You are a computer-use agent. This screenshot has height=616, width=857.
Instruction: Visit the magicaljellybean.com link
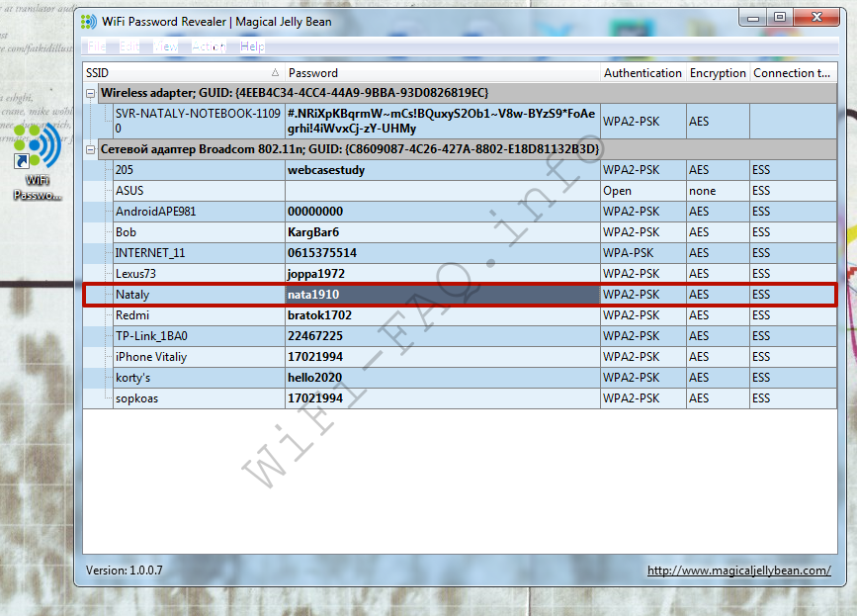(738, 571)
